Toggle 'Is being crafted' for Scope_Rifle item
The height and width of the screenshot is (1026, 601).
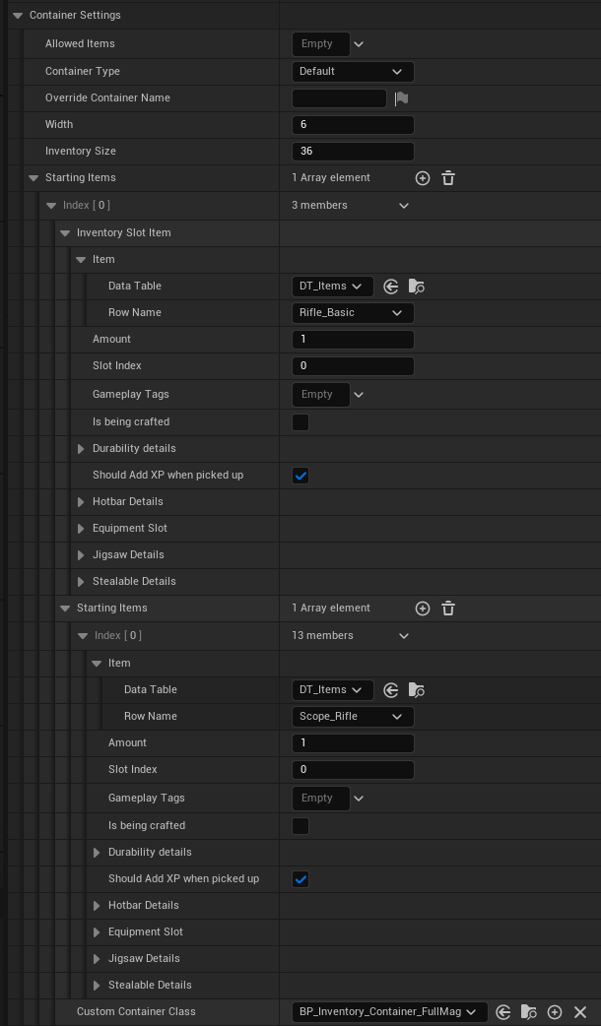300,826
